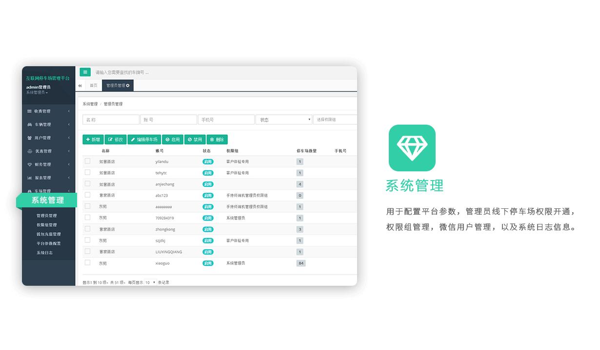600x350 pixels.
Task: Click the car icon for 车辆管理
Action: pos(29,125)
